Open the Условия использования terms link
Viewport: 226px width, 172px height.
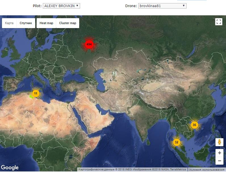pos(206,170)
